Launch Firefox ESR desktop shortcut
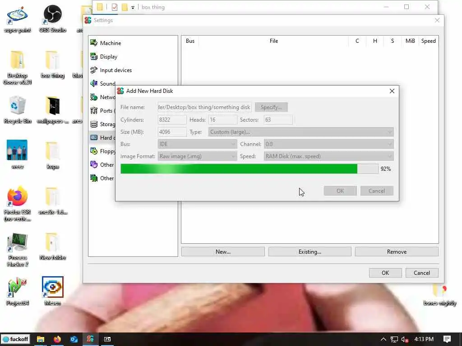 (x=18, y=204)
